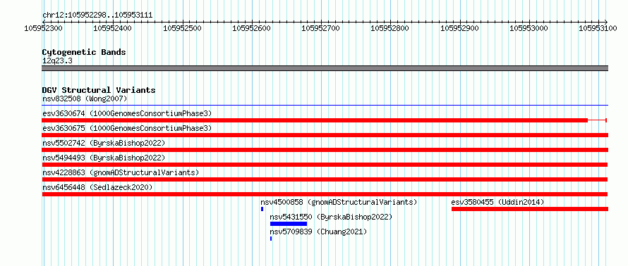Click ruler position 105952400
Image resolution: width=628 pixels, height=266 pixels.
click(112, 28)
